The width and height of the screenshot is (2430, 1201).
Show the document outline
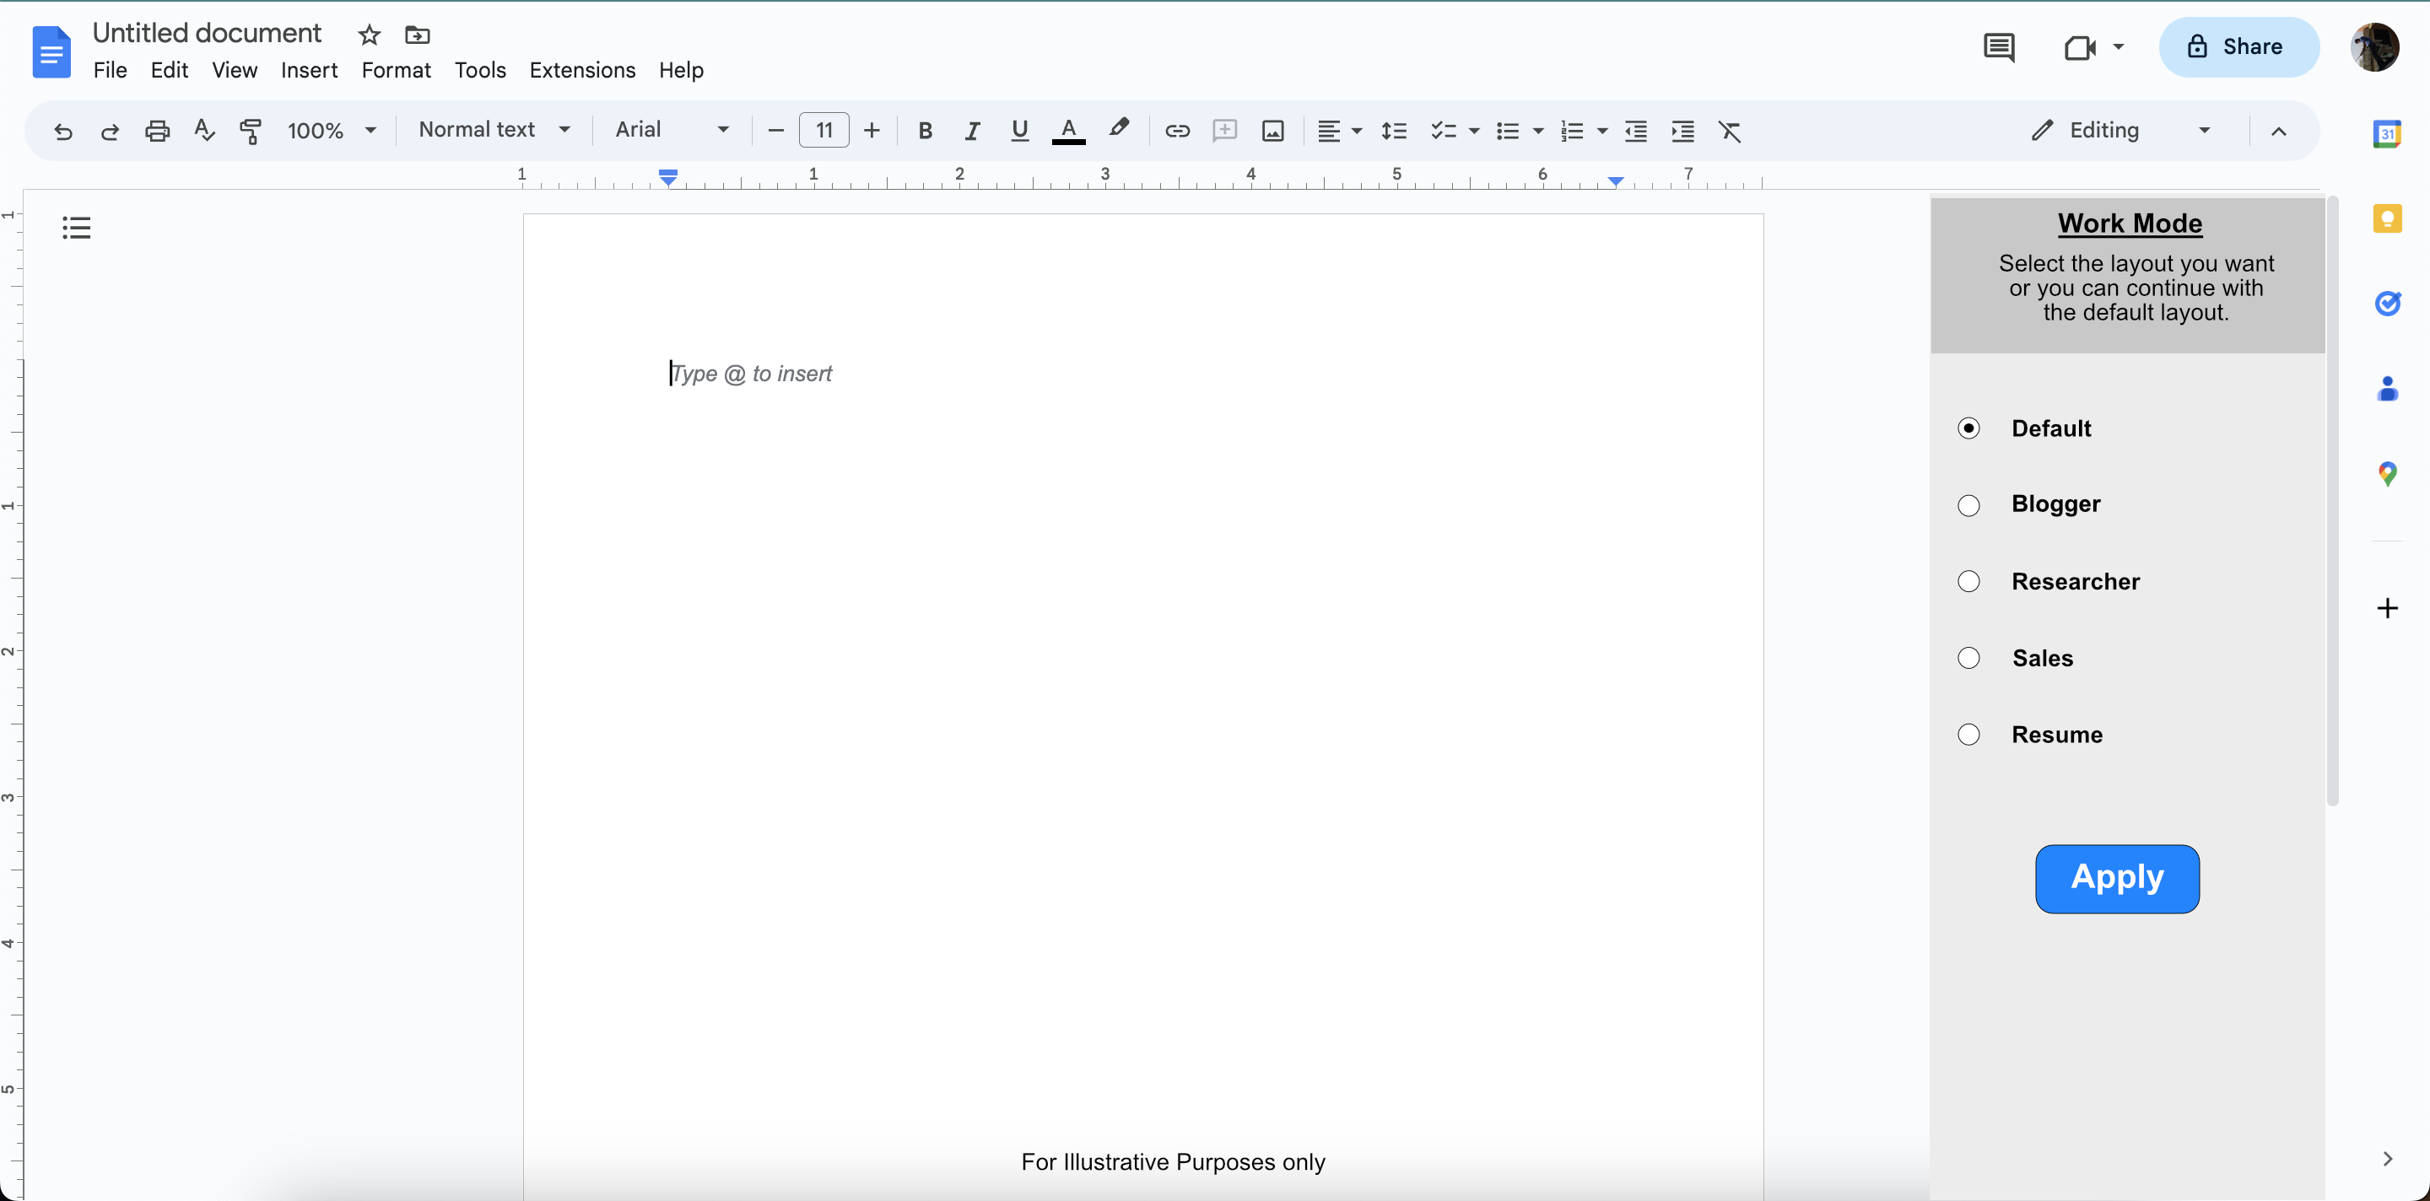[77, 227]
